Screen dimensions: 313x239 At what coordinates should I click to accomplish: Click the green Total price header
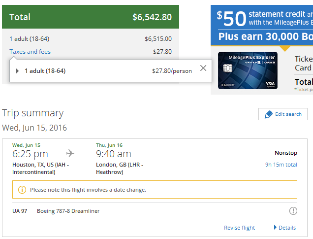tap(91, 17)
